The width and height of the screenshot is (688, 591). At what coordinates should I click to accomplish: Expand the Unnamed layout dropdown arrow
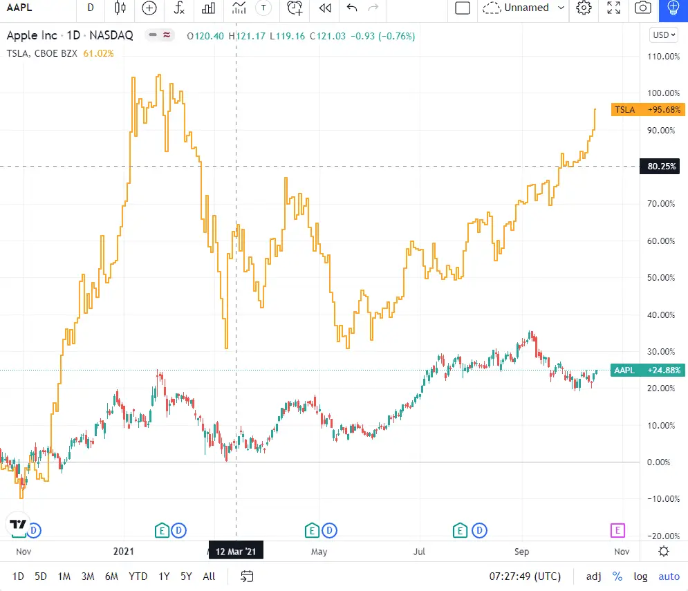pos(561,8)
